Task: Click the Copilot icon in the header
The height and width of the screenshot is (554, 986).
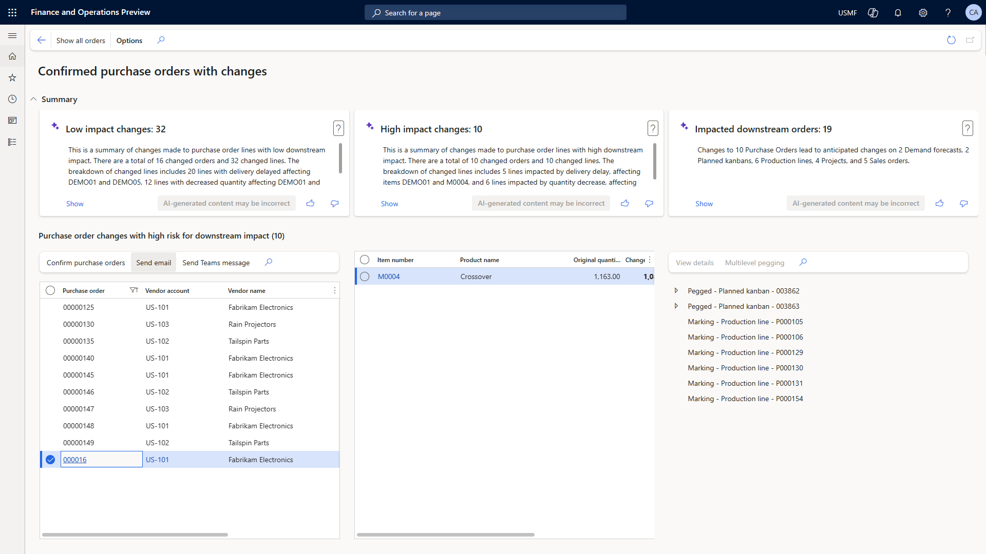Action: [873, 13]
